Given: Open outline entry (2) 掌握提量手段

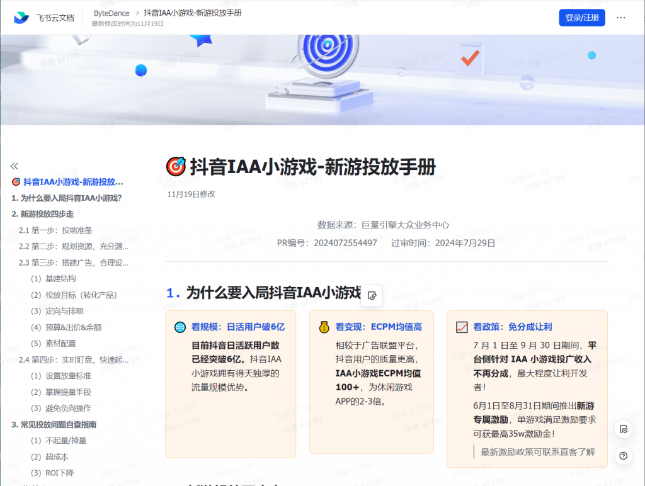Looking at the screenshot, I should 61,392.
